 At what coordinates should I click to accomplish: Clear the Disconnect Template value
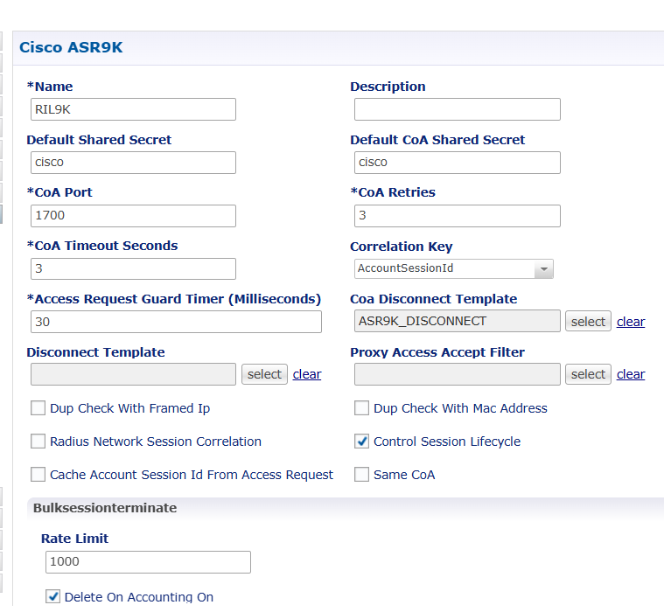coord(307,374)
